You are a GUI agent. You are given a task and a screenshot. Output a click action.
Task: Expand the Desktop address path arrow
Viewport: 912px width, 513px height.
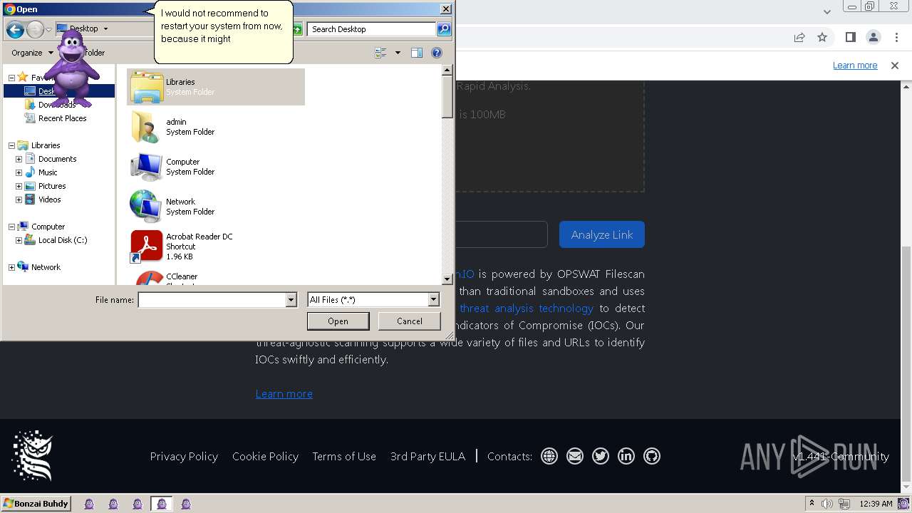tap(105, 29)
